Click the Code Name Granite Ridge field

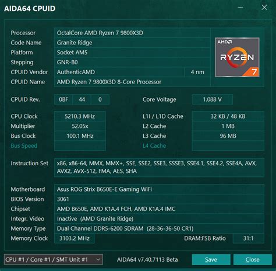tap(132, 43)
